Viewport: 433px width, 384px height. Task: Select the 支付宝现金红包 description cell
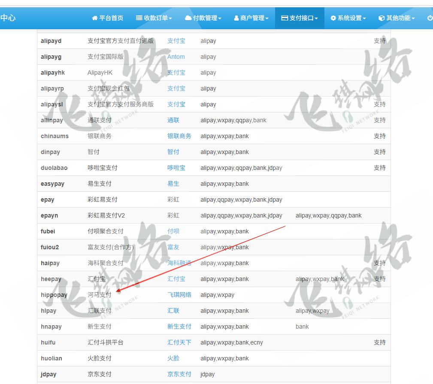click(108, 88)
